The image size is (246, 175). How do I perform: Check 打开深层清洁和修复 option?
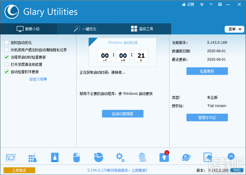(x=6, y=64)
